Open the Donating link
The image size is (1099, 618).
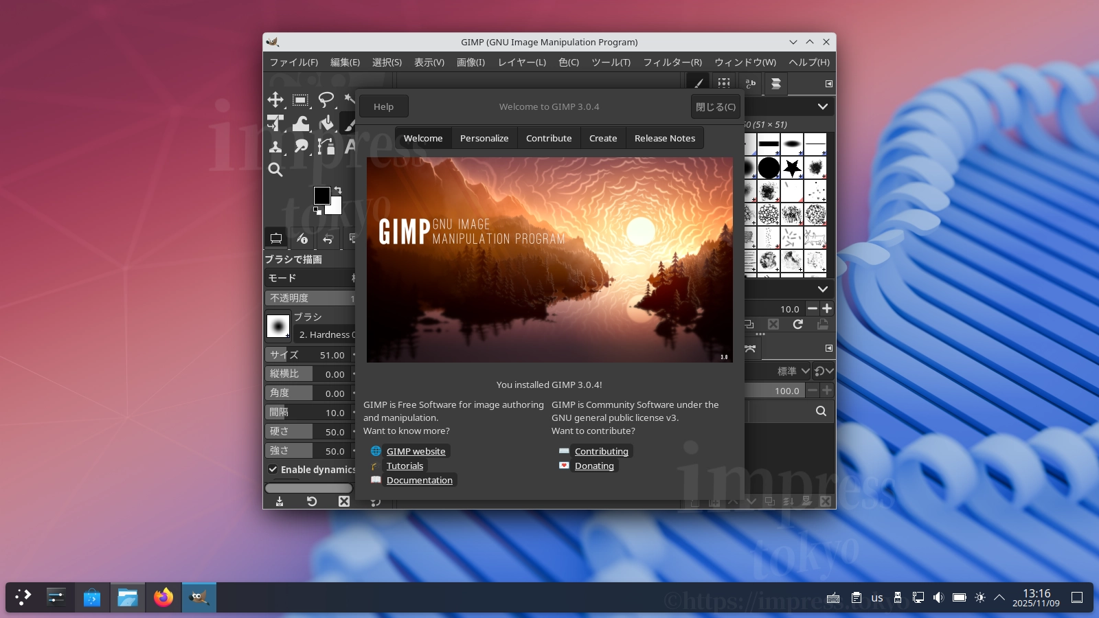594,466
